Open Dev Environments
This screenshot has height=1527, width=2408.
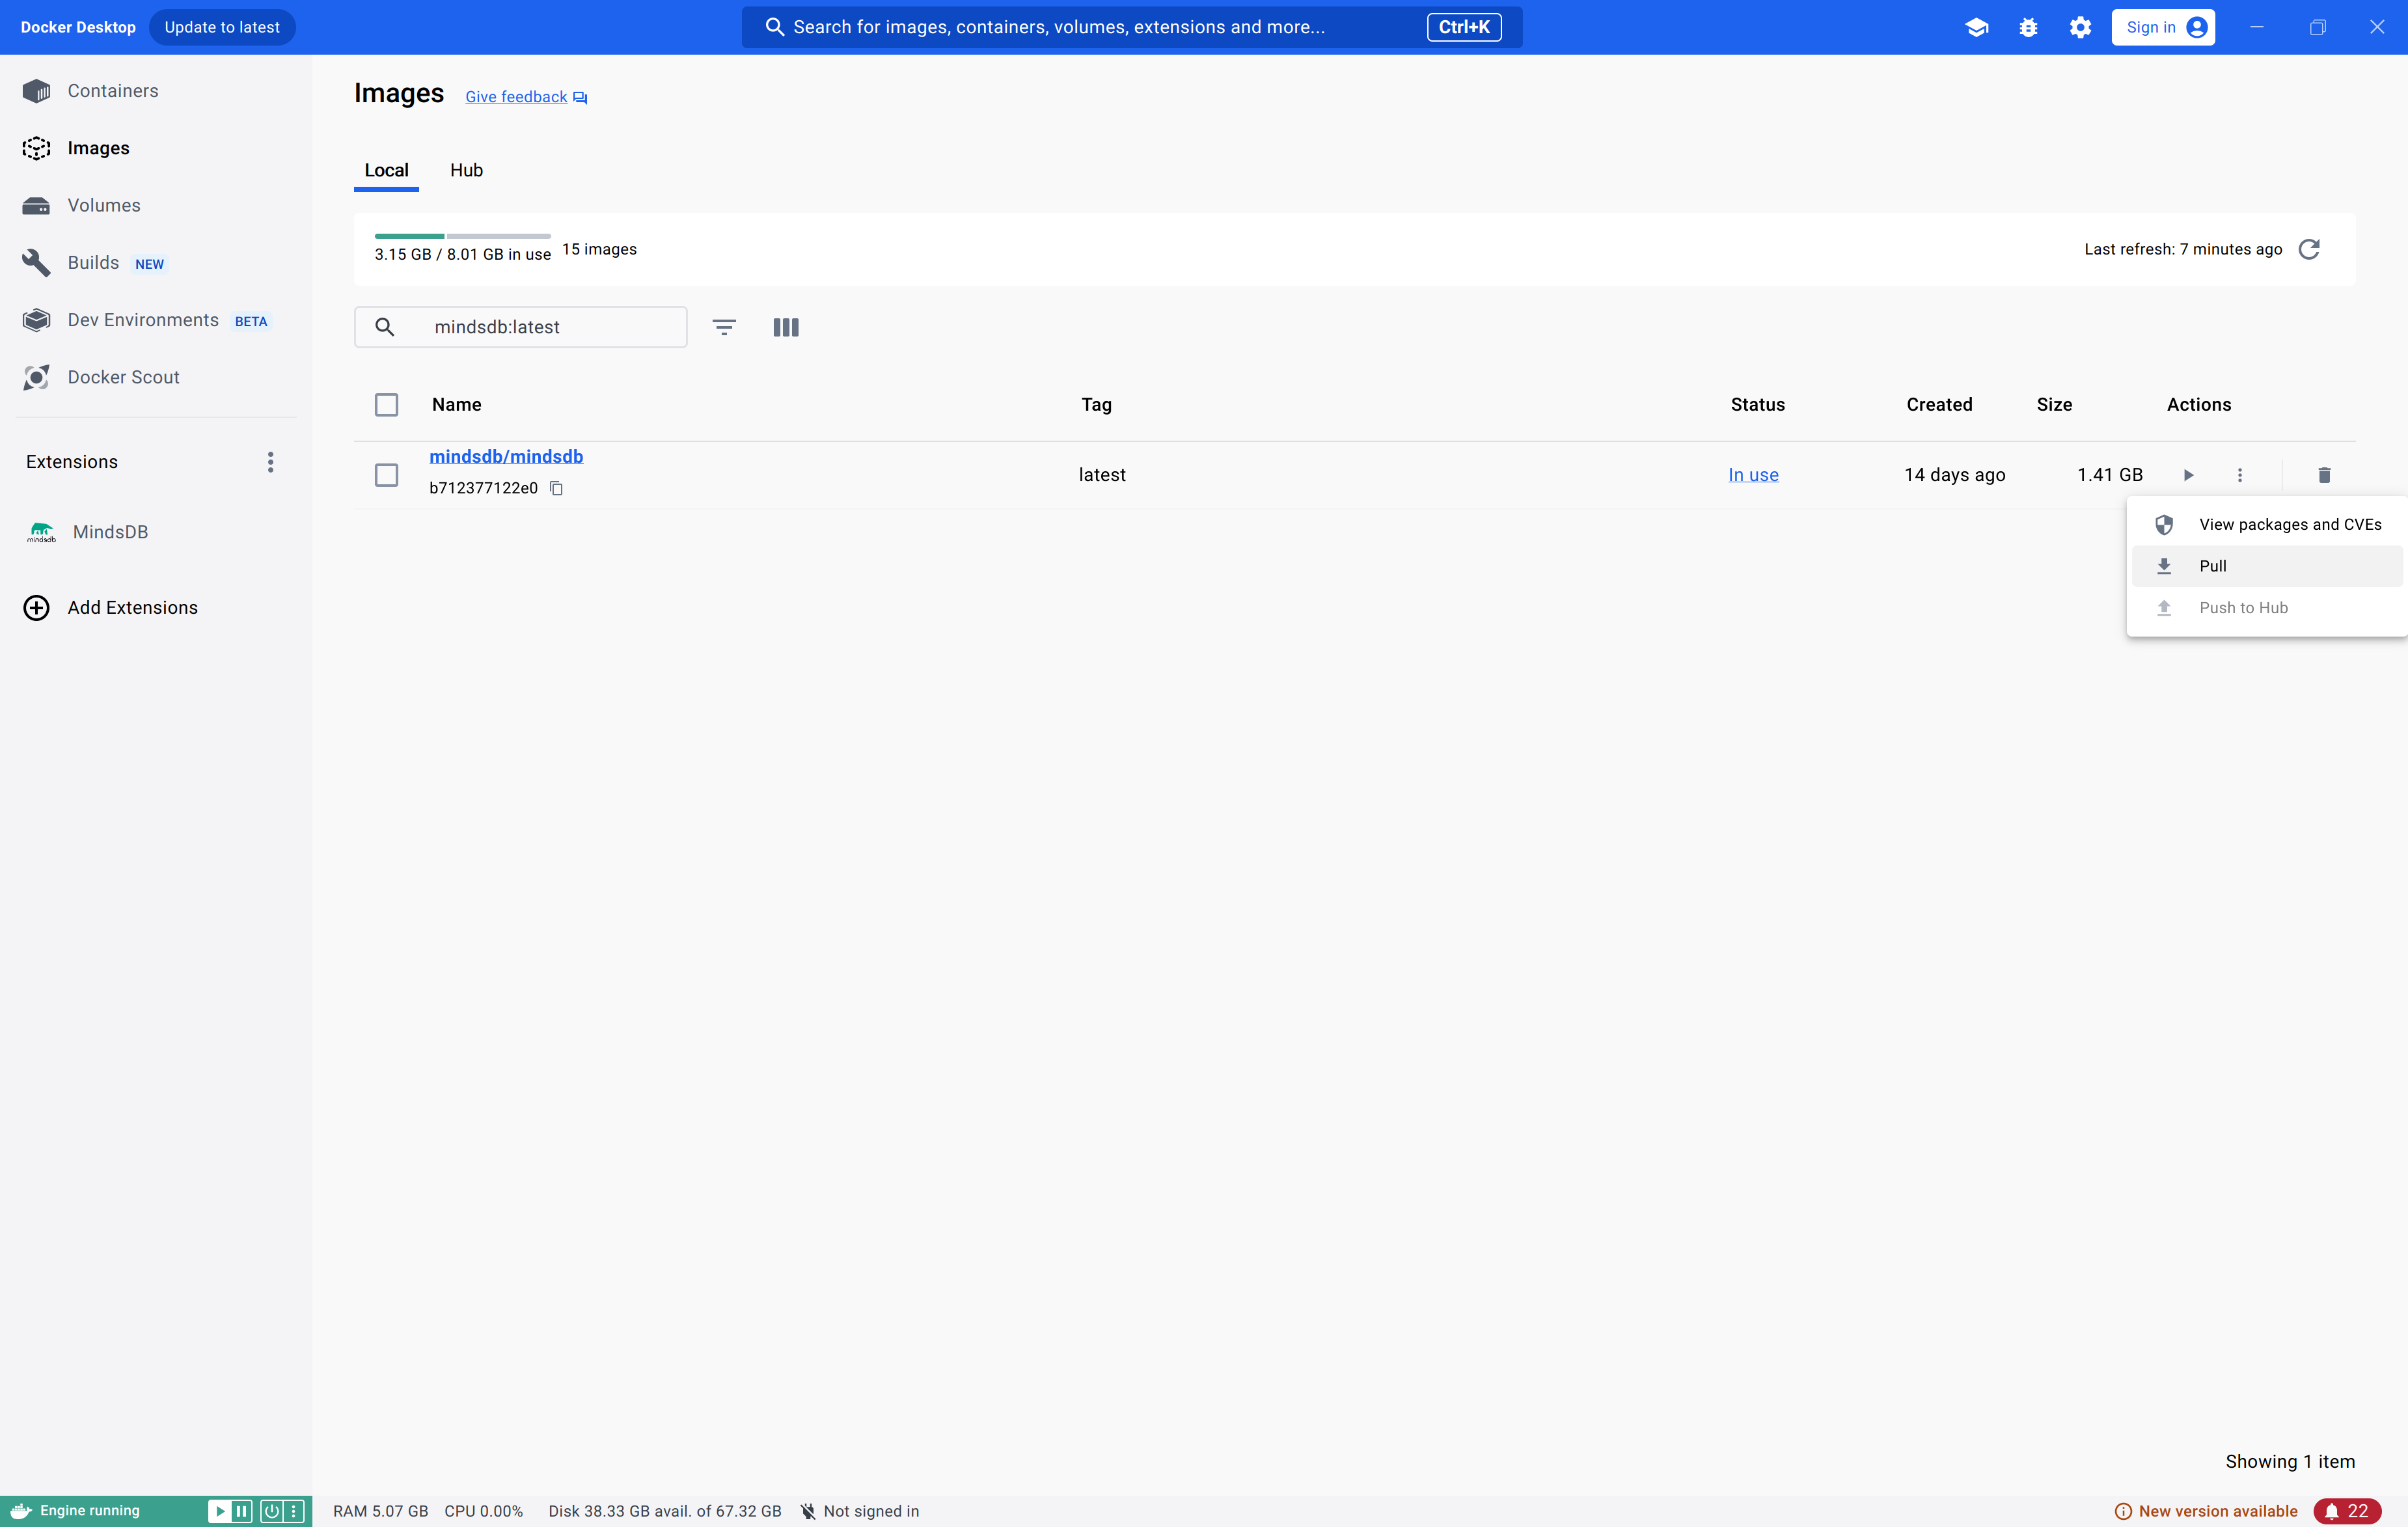point(155,320)
